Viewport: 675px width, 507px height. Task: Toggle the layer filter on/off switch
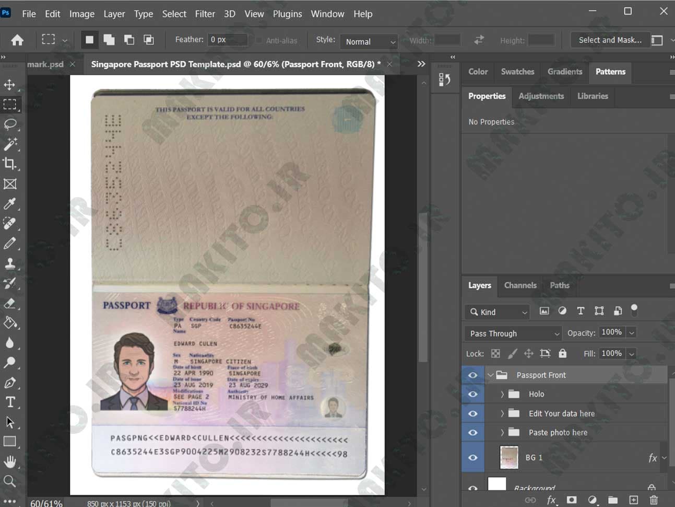[x=634, y=310]
